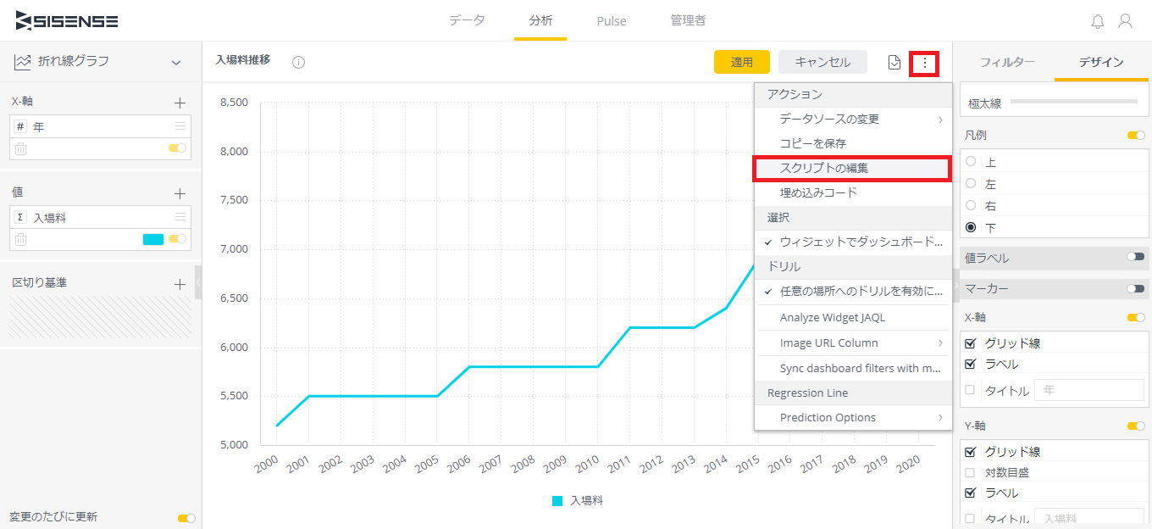
Task: Open the user profile icon
Action: click(1125, 21)
